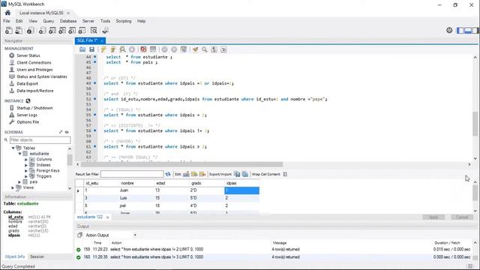Toggle word wrapping in the SQL editor

(x=223, y=49)
